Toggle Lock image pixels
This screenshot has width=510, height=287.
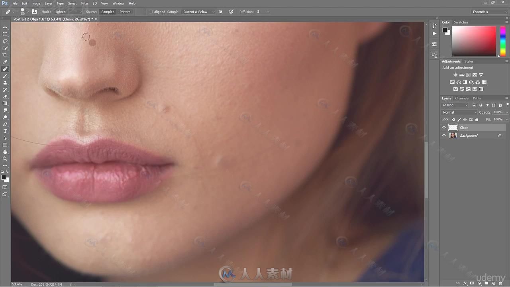point(459,120)
